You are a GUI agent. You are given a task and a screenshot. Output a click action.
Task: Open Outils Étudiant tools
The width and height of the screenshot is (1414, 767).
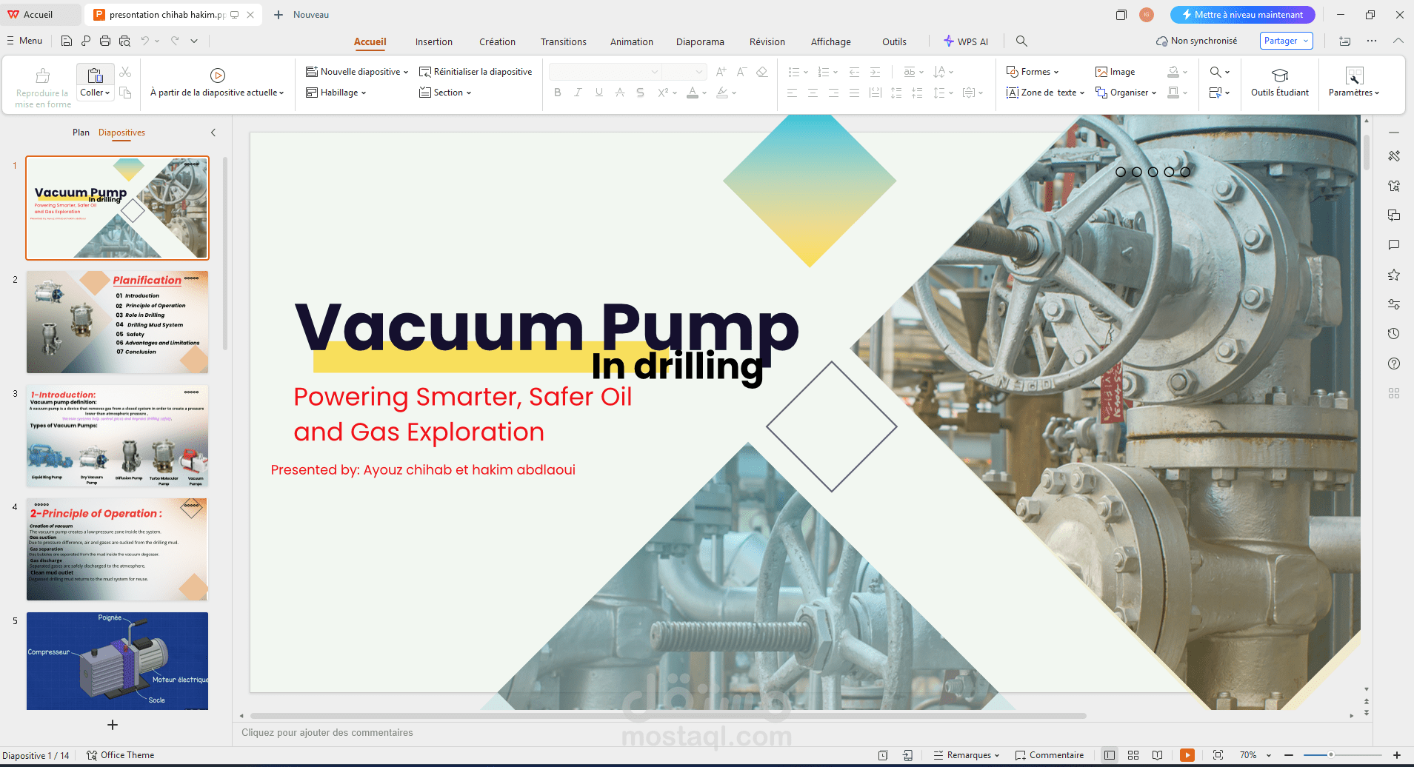click(1280, 82)
